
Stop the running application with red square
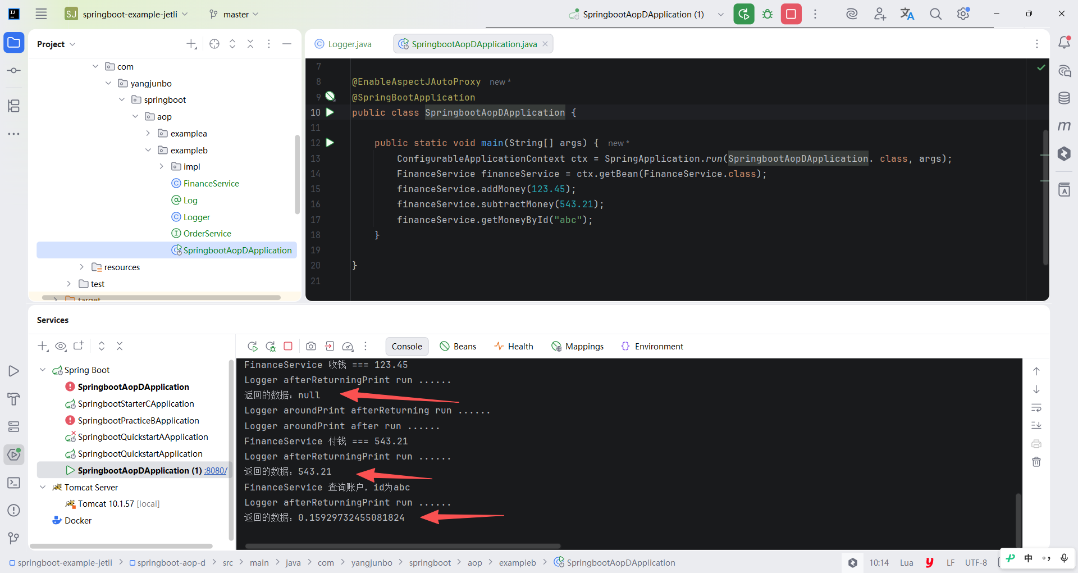(791, 14)
